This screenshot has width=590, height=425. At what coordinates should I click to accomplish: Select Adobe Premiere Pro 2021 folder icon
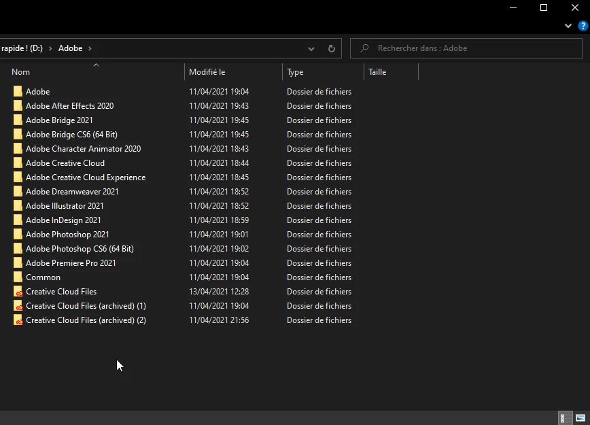18,263
